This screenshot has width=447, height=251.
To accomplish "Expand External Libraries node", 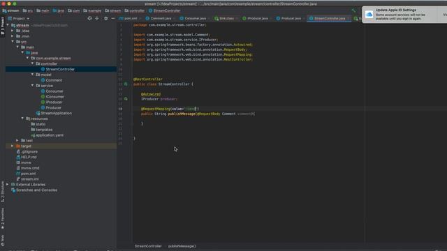I will (8, 184).
